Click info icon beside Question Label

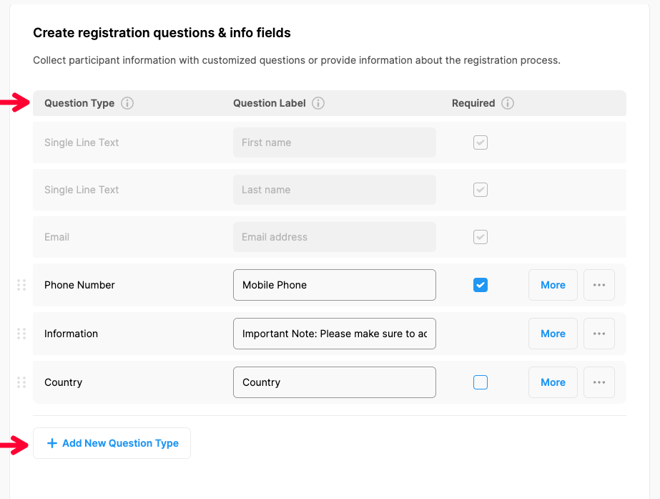[x=318, y=103]
